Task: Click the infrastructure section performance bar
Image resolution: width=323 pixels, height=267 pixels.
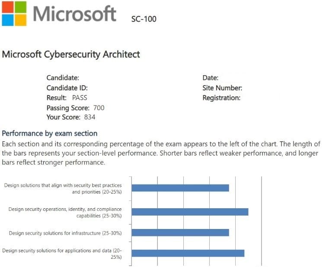Action: (x=180, y=232)
